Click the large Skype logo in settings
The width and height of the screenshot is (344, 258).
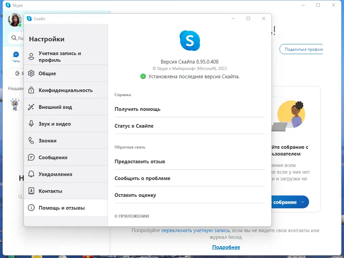pos(190,41)
